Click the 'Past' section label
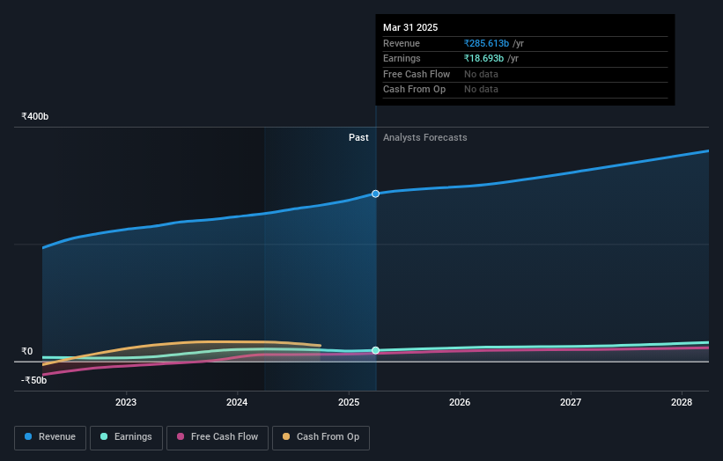723x461 pixels. (x=358, y=138)
